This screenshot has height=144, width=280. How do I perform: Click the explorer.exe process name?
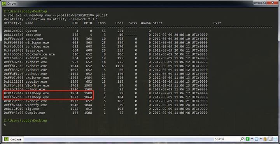coord(37,78)
